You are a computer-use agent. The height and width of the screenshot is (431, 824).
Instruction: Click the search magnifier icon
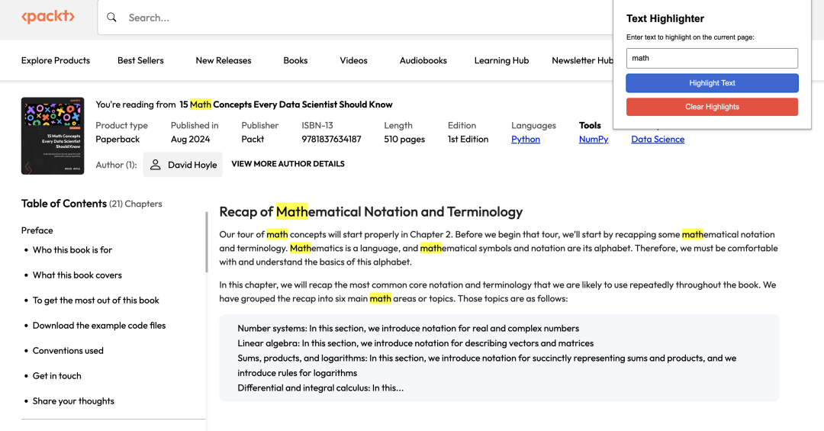(x=111, y=18)
